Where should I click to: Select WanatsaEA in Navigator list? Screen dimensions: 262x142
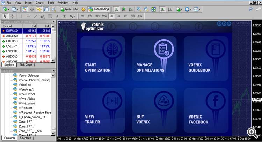point(26,89)
